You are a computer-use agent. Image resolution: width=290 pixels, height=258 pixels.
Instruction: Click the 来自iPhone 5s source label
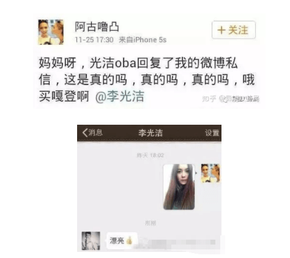(x=143, y=40)
